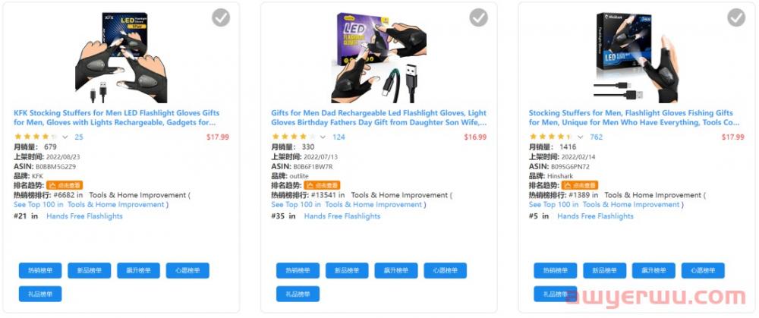Toggle the check mark on the Hinshark card
Viewport: 759px width, 318px height.
[736, 17]
